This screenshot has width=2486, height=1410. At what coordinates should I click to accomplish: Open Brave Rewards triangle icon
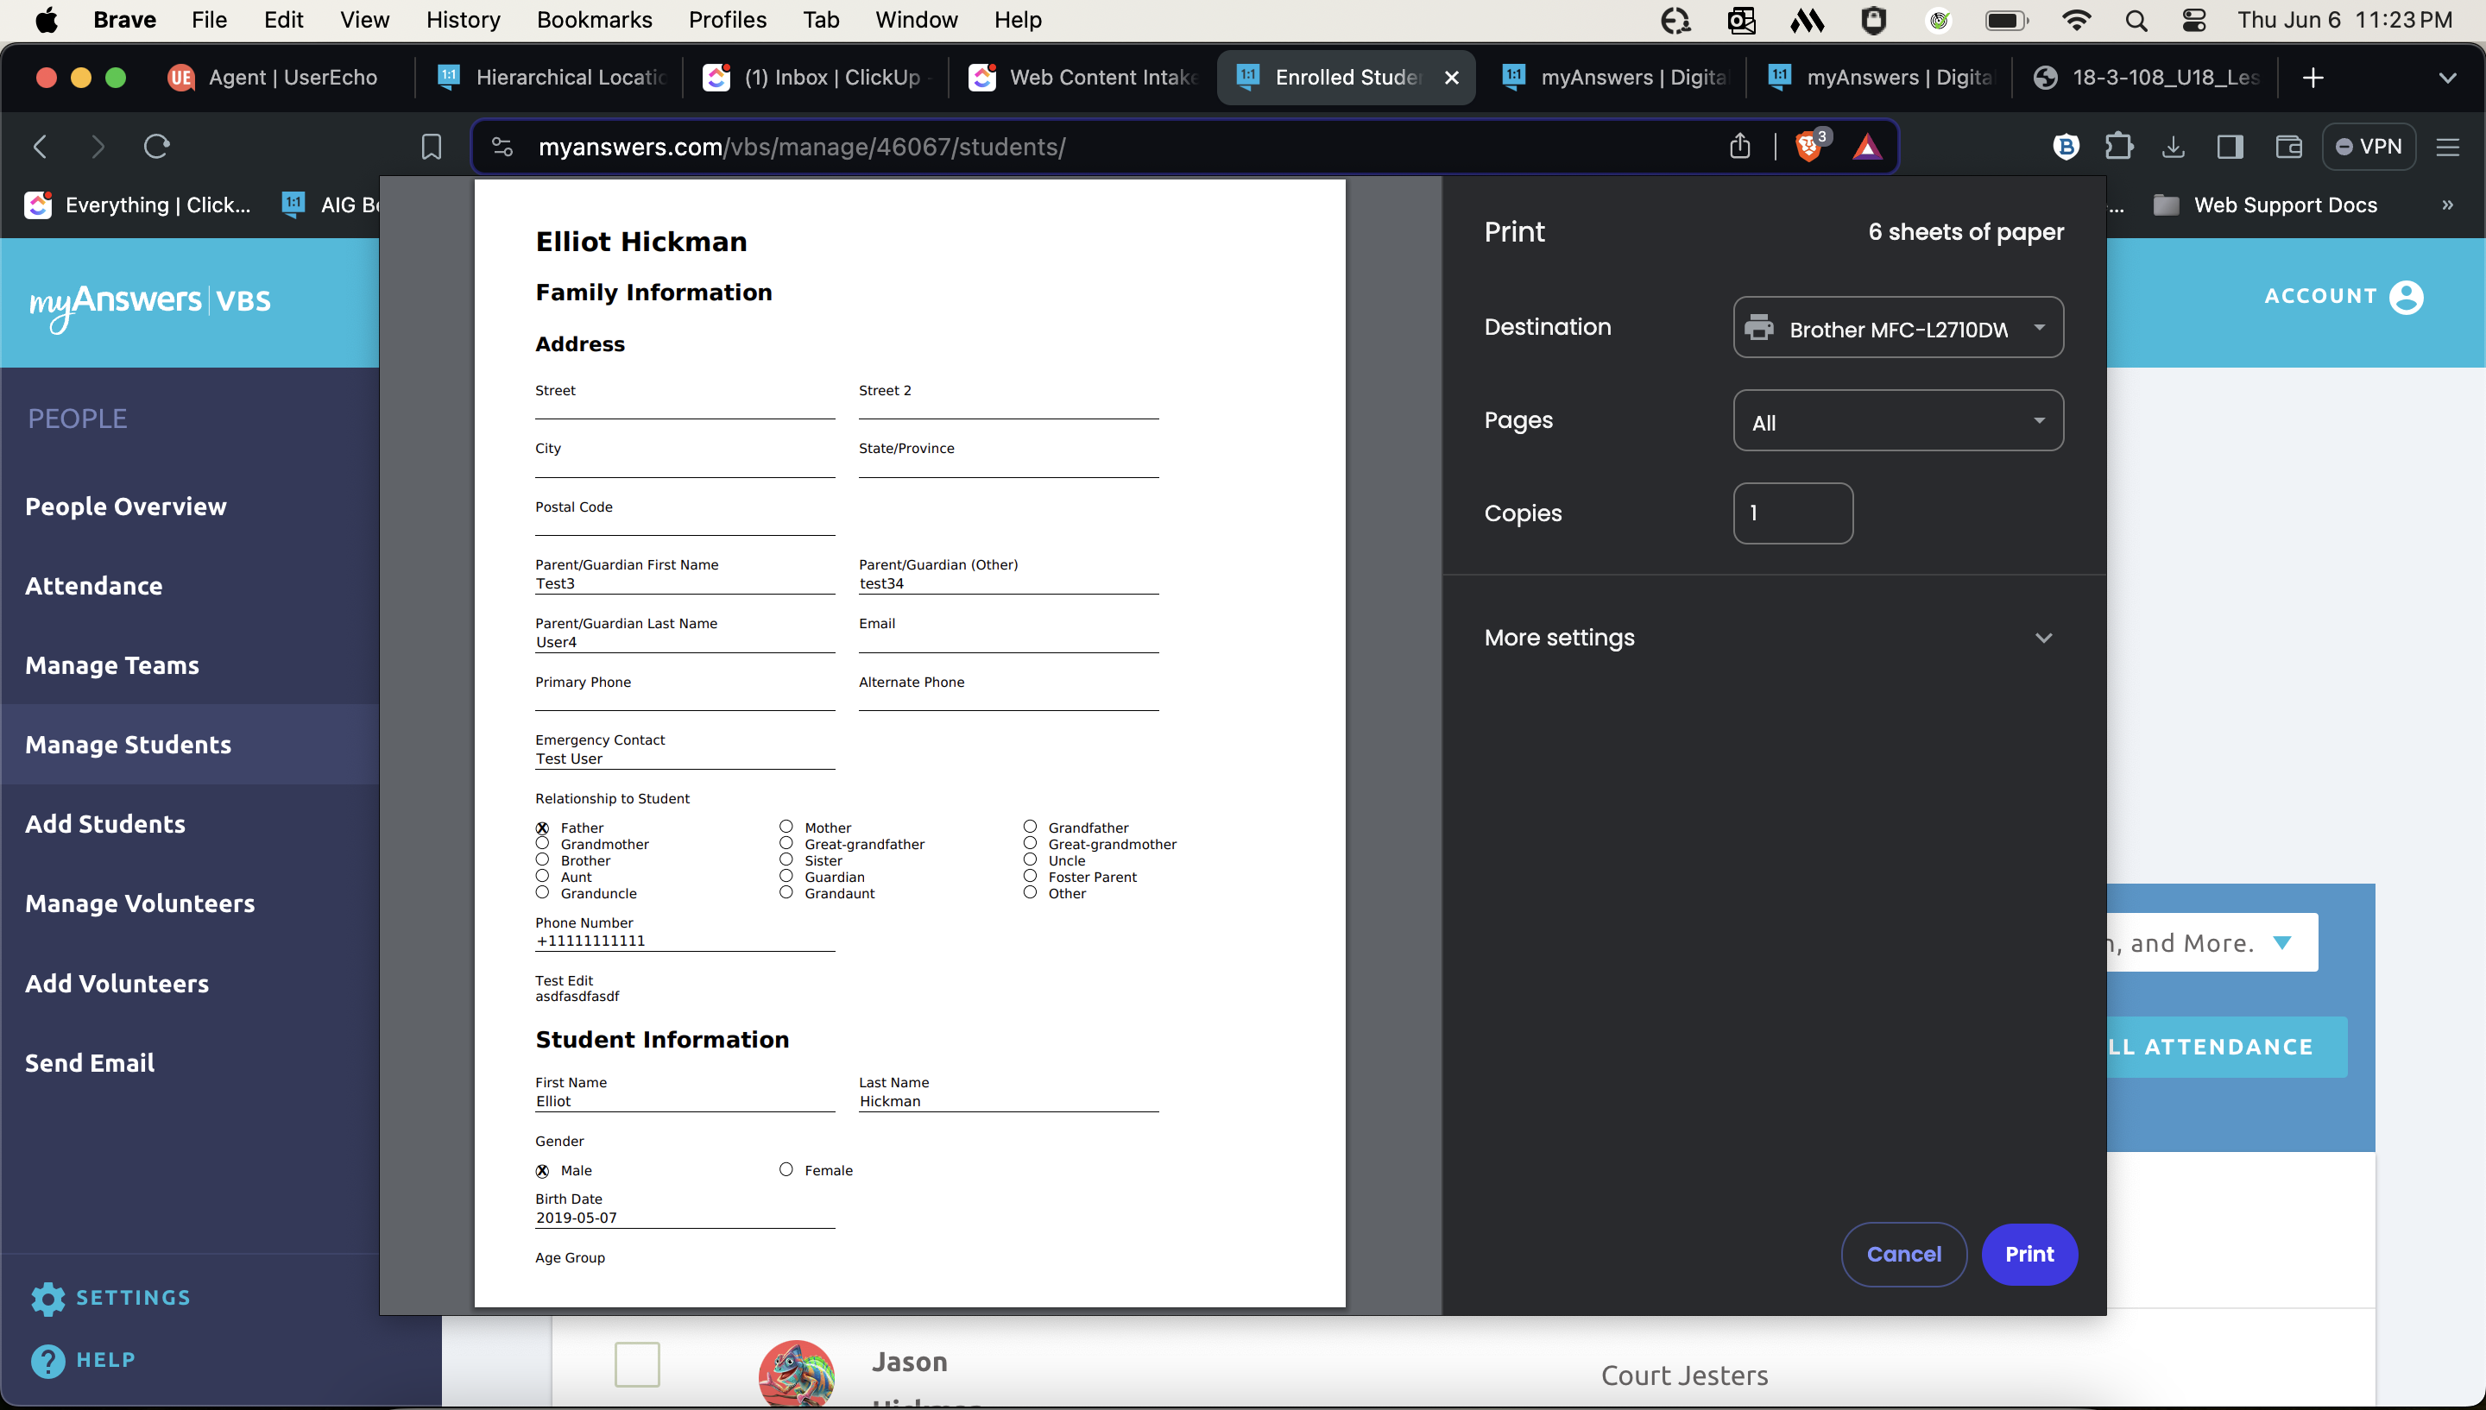(x=1866, y=146)
